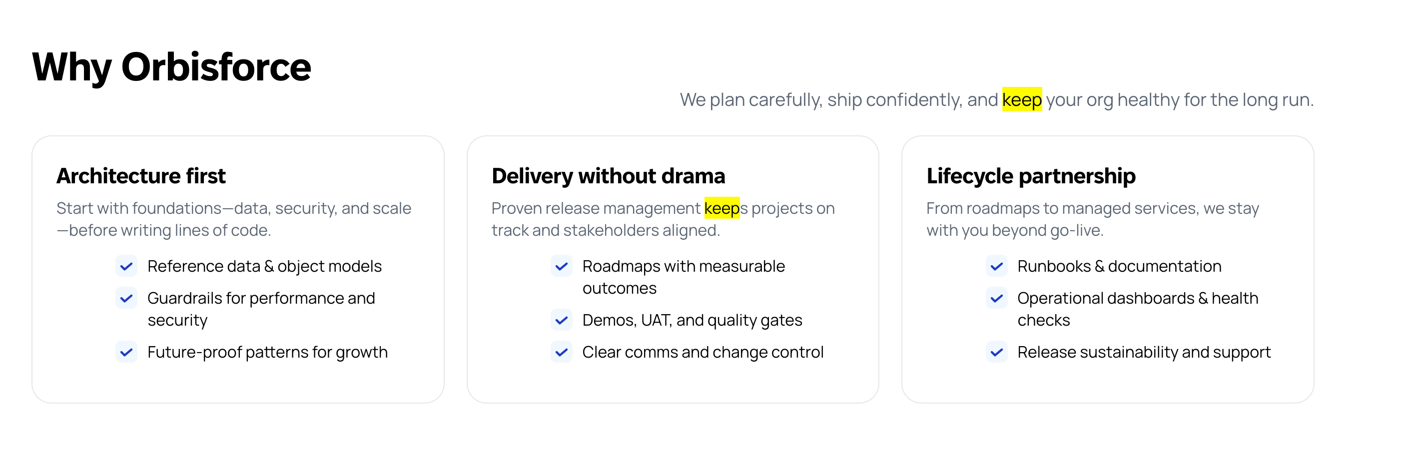The image size is (1428, 459).
Task: Click the Future-proof patterns for growth text
Action: (x=267, y=353)
